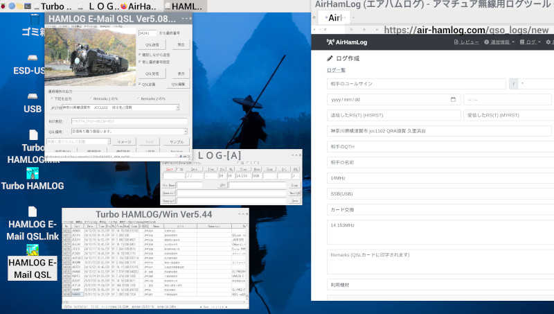Click the AirHamLog antenna logo
This screenshot has height=314, width=554.
click(x=330, y=42)
